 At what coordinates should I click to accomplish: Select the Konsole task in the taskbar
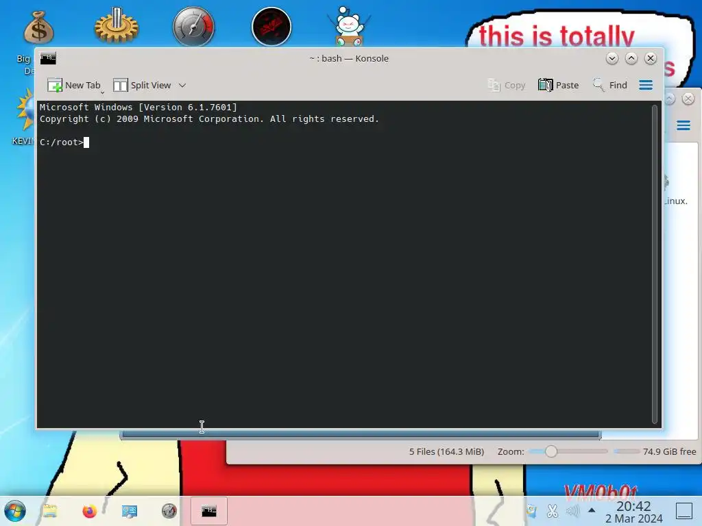pos(209,511)
